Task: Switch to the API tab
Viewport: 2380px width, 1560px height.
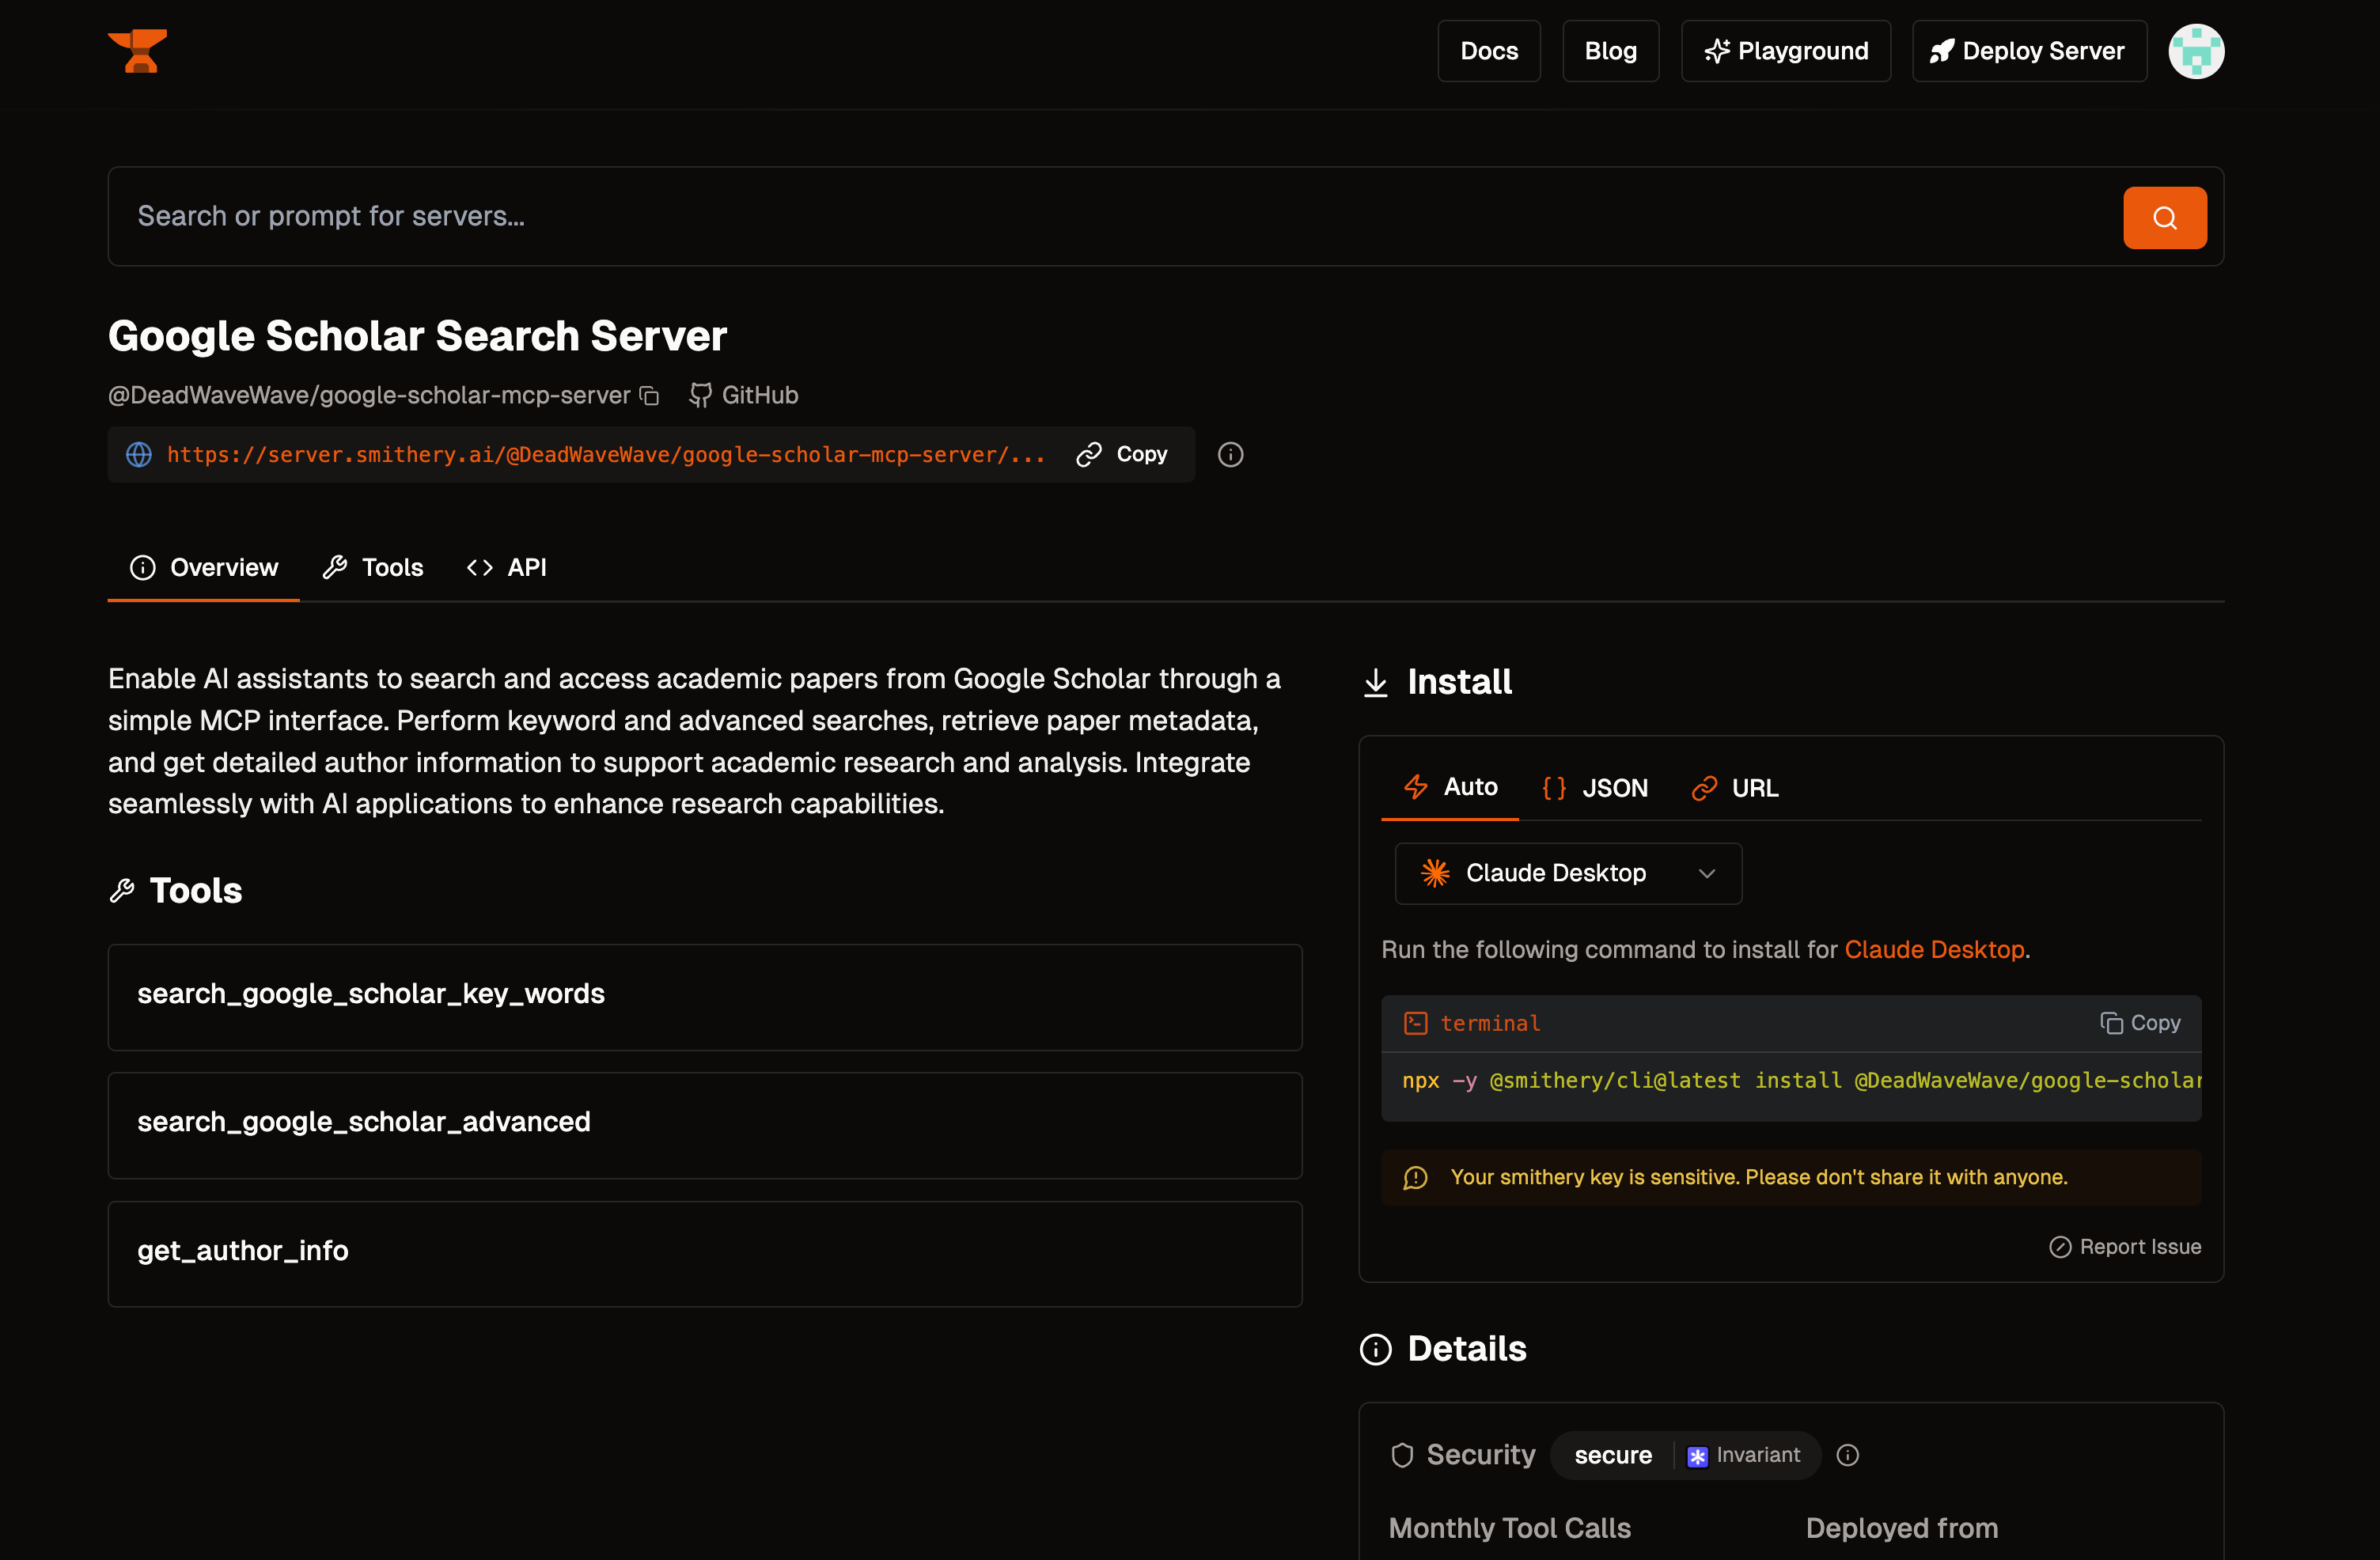Action: [x=507, y=567]
